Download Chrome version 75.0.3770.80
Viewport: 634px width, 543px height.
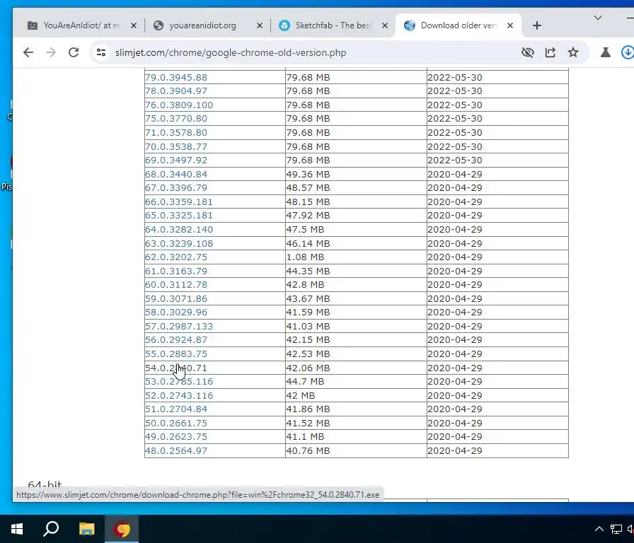[176, 118]
